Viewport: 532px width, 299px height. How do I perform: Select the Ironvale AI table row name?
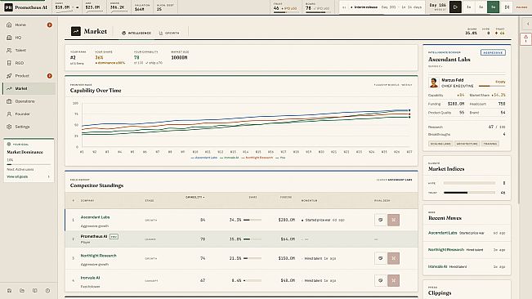click(x=90, y=278)
